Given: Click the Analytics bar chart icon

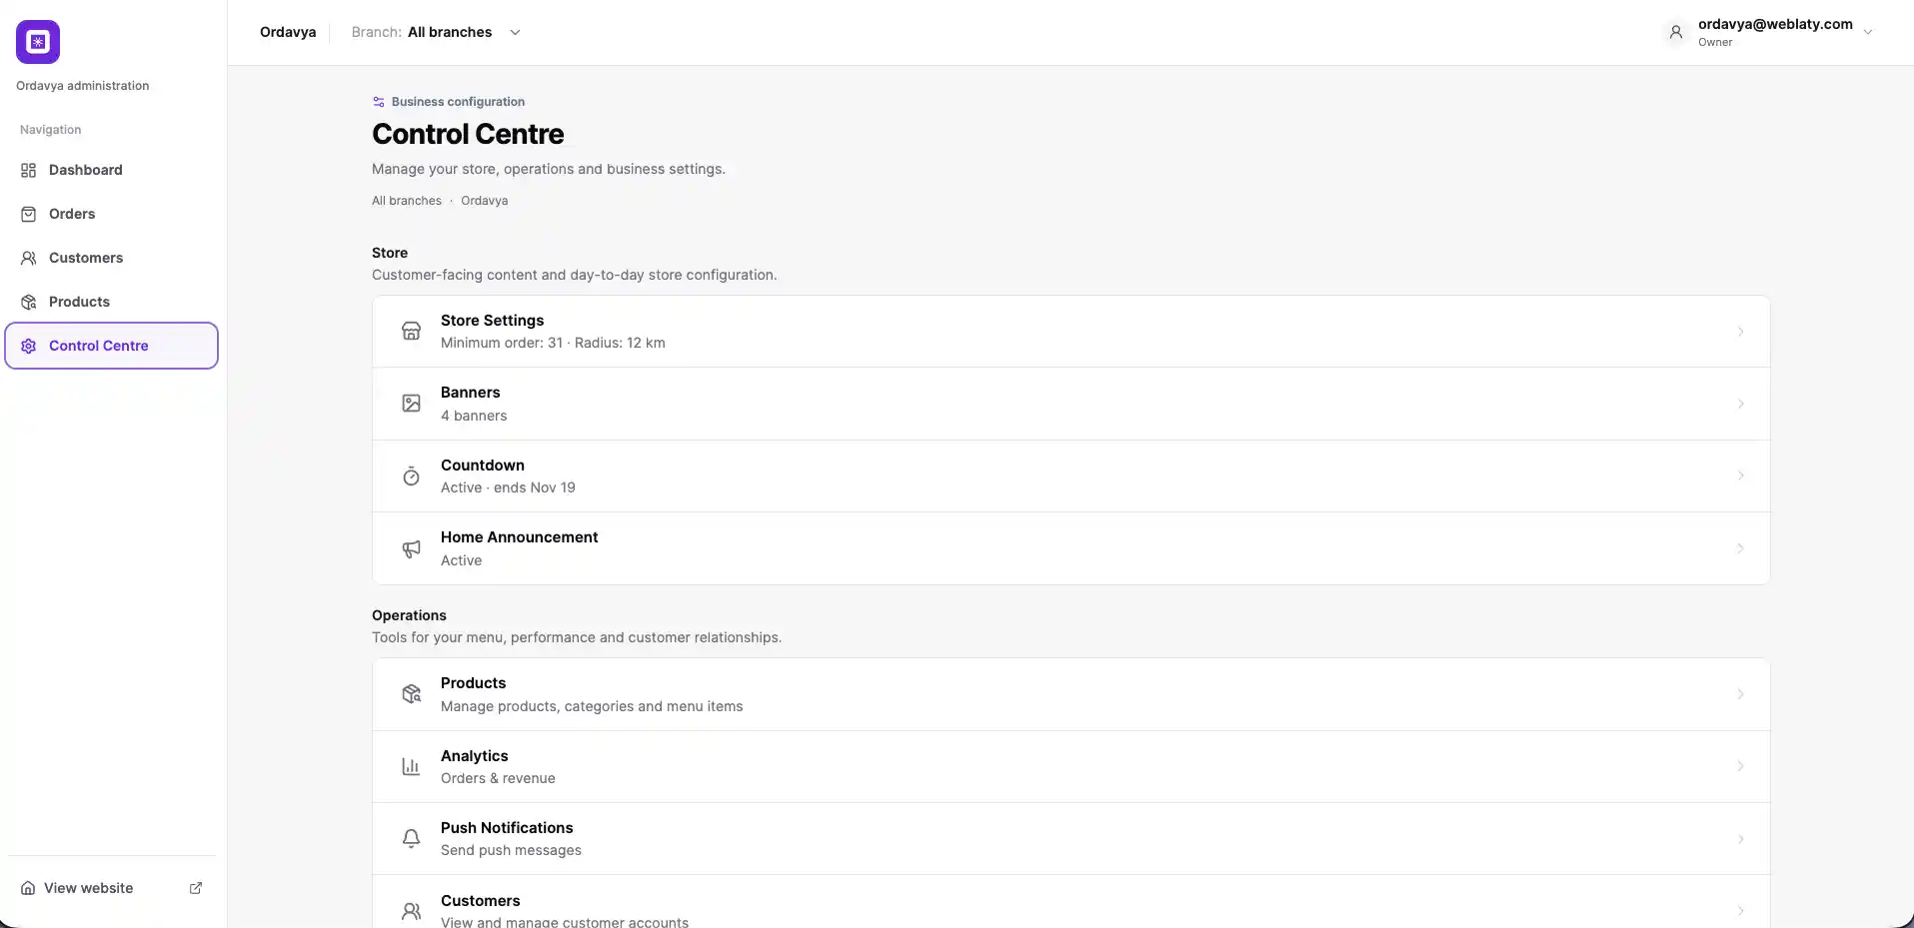Looking at the screenshot, I should (x=411, y=766).
